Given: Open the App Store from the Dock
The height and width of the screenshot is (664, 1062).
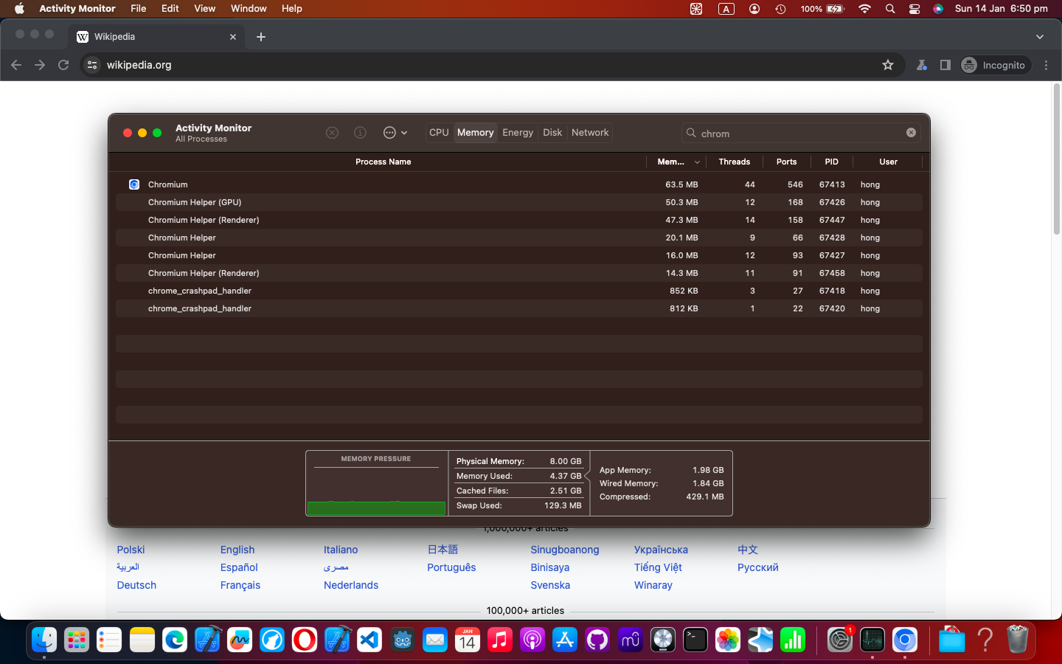Looking at the screenshot, I should (x=565, y=640).
